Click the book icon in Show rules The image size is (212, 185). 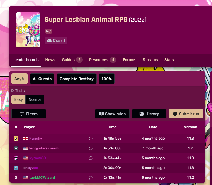click(101, 114)
